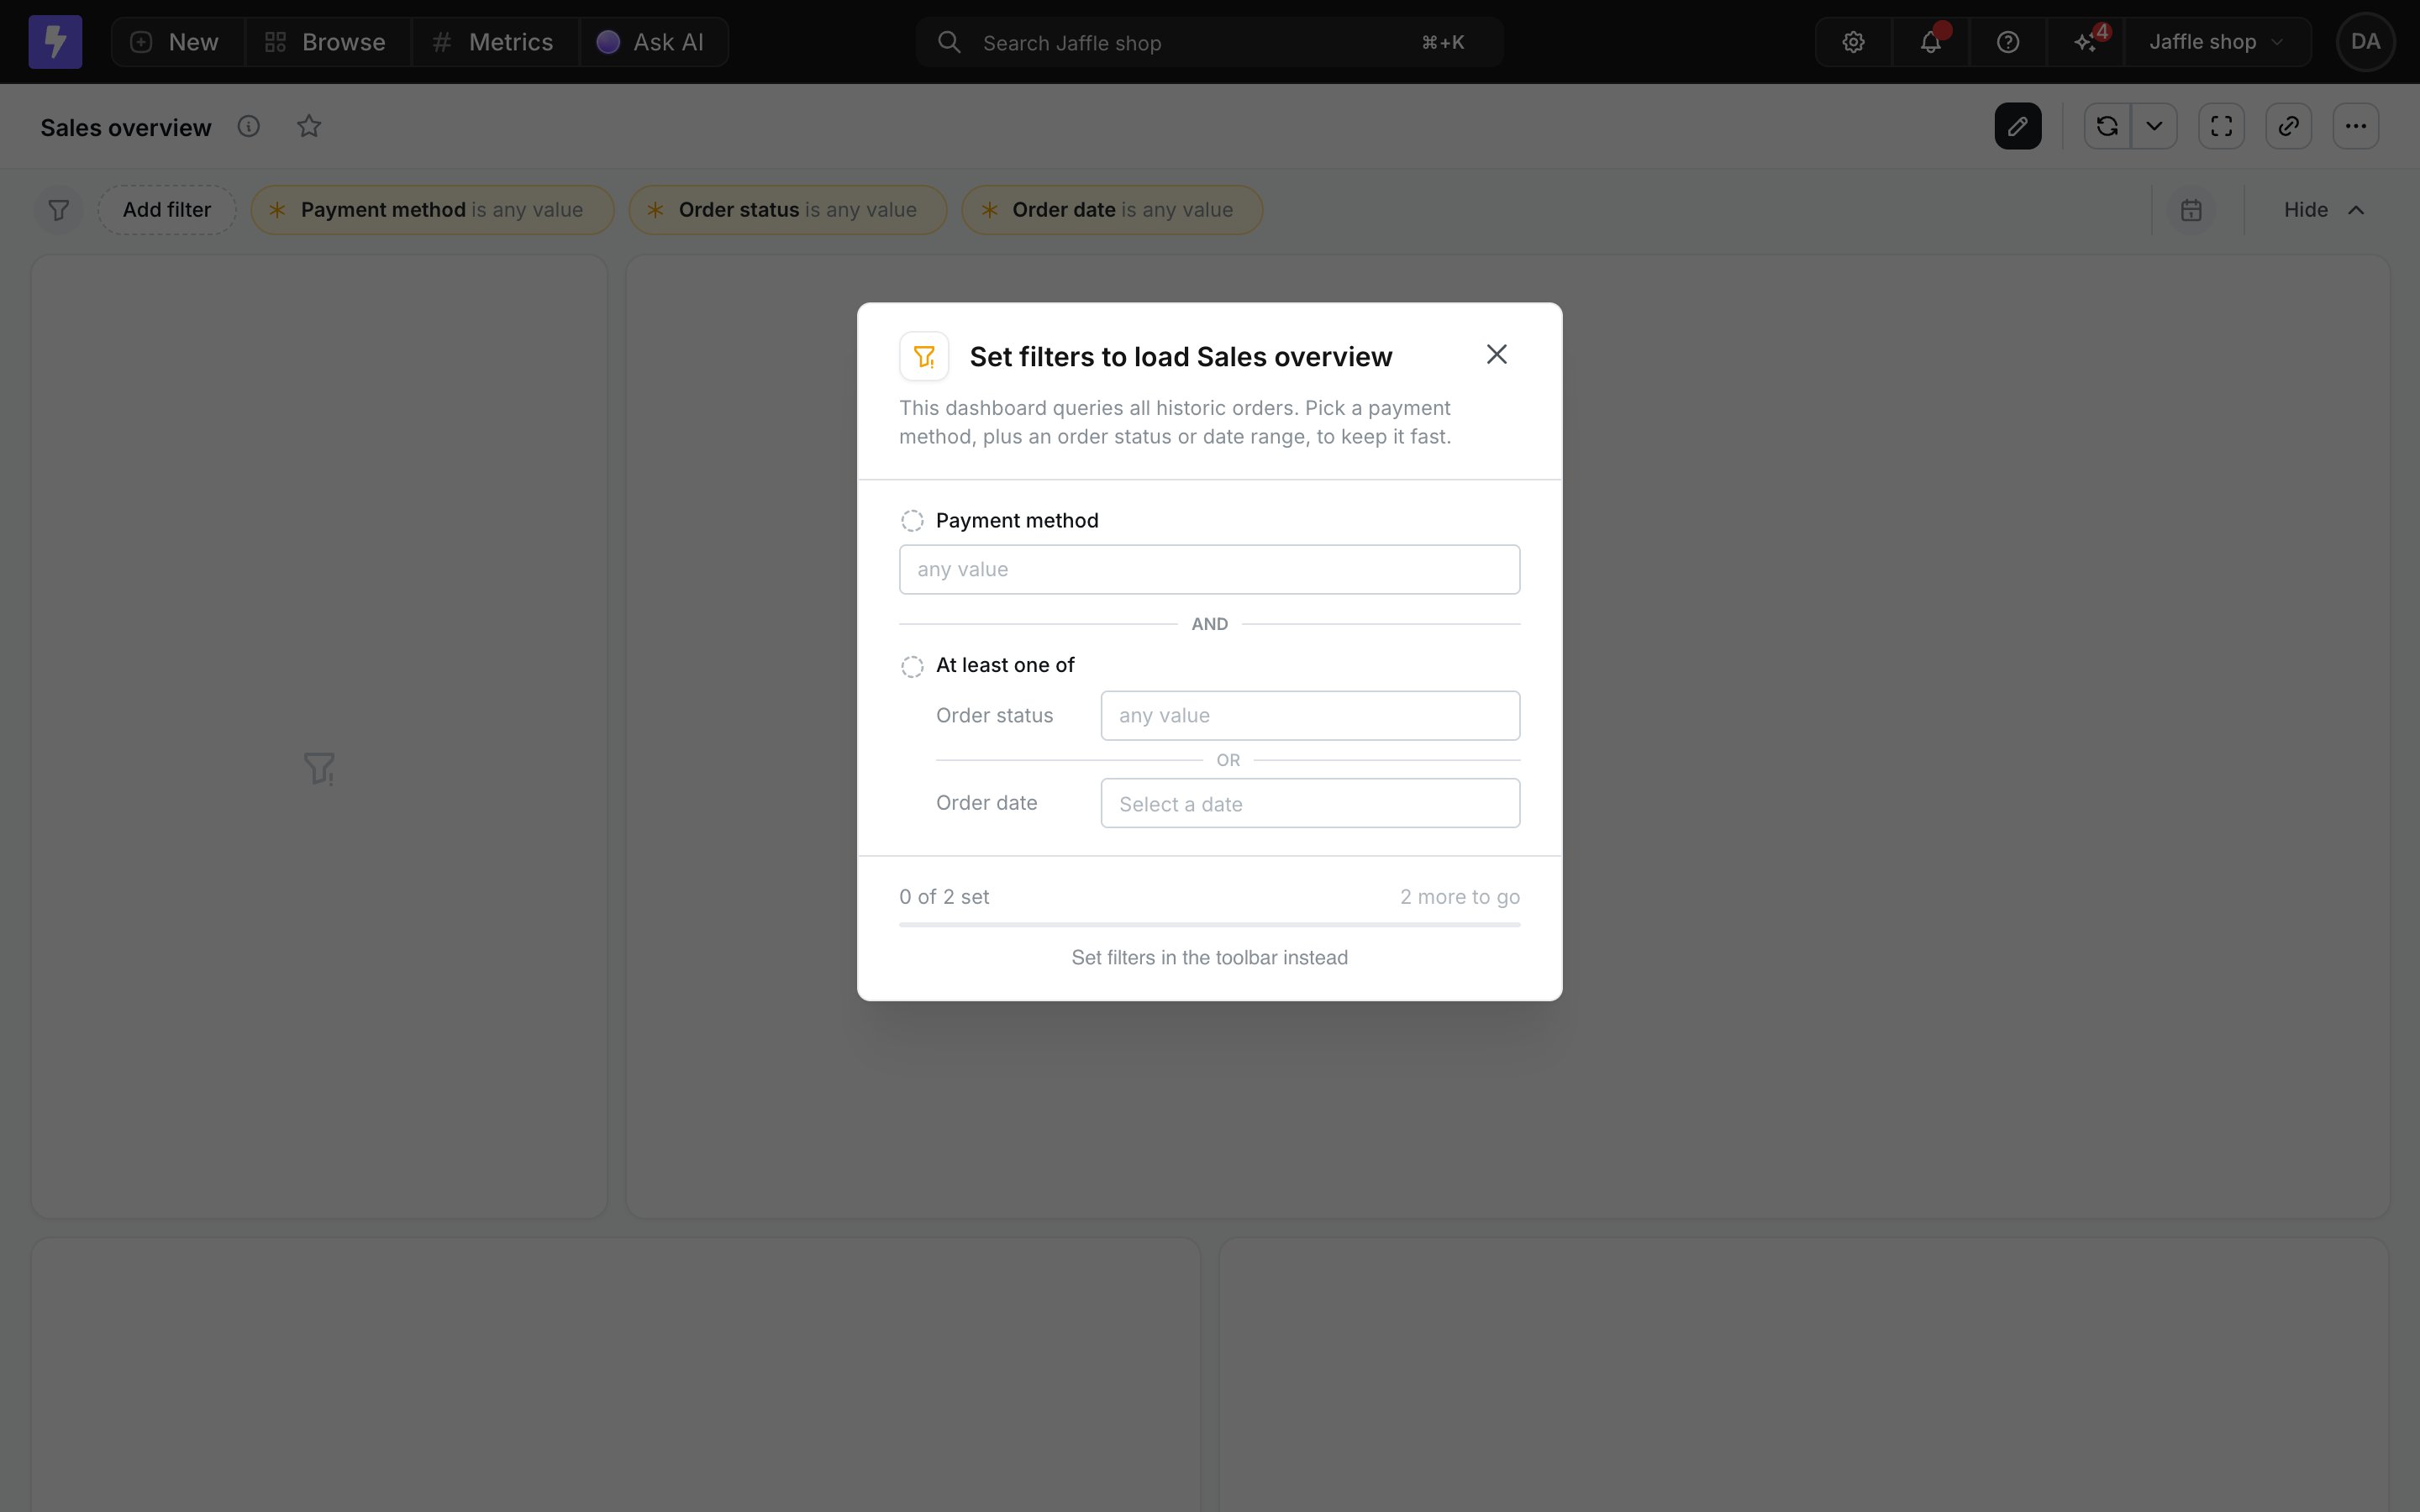Copy dashboard link icon
This screenshot has height=1512, width=2420.
point(2288,126)
